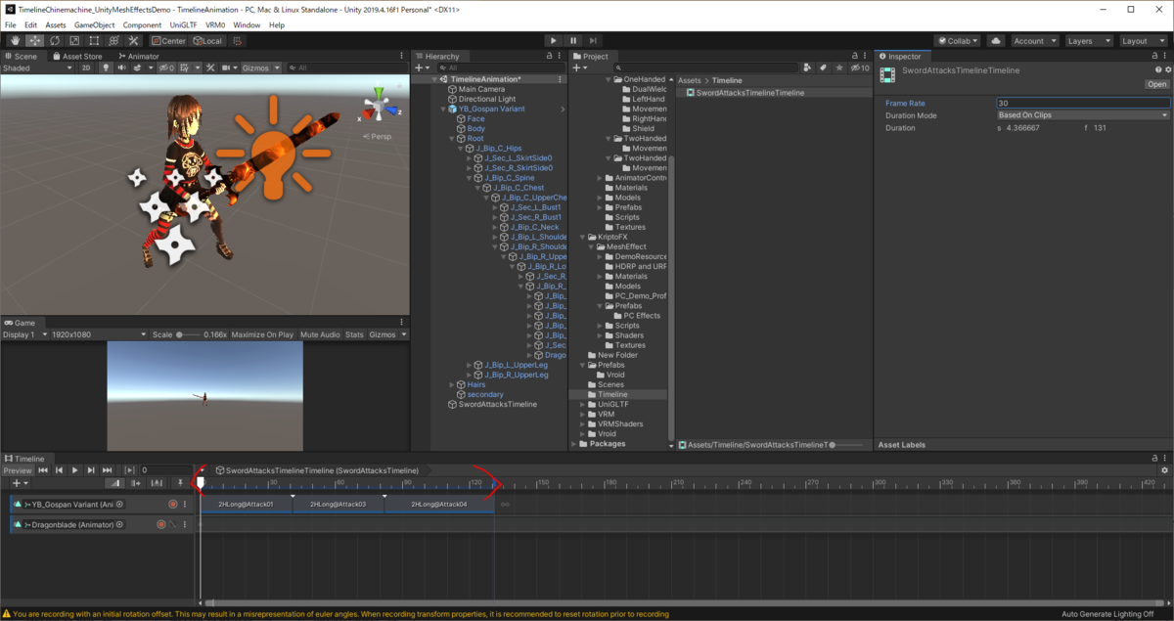Open the custom editor tools button
Viewport: 1174px width, 621px height.
(x=134, y=41)
